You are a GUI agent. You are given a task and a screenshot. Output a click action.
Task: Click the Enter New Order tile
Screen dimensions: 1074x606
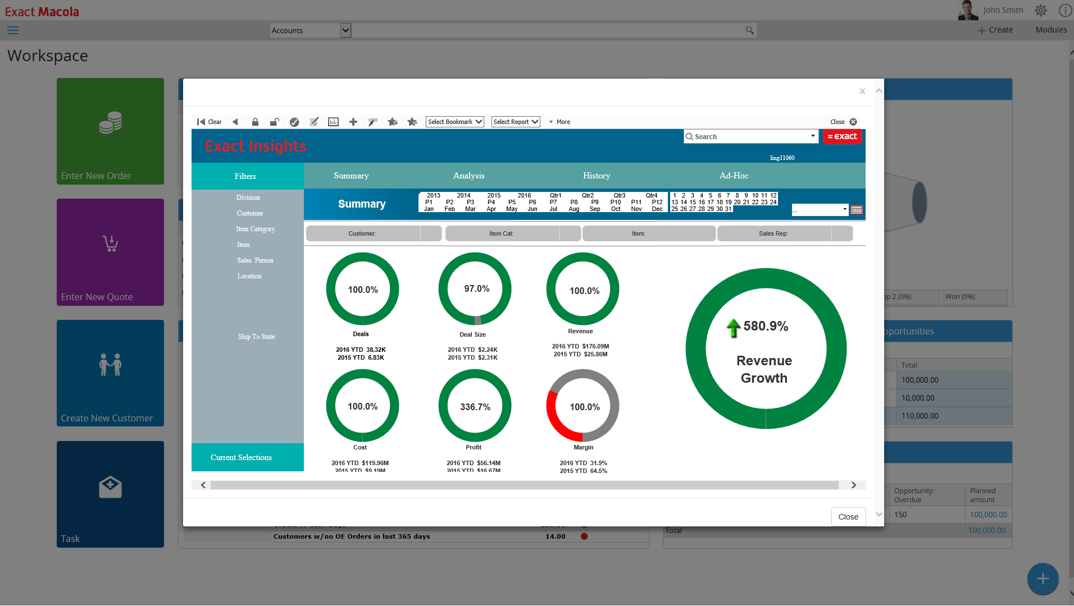click(x=110, y=131)
